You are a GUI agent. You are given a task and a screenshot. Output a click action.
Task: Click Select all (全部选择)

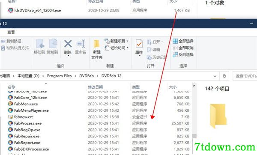[183, 41]
